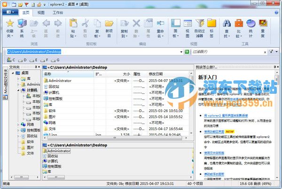Click the 视图 view icon in ribbon group
The height and width of the screenshot is (189, 282).
tap(188, 23)
